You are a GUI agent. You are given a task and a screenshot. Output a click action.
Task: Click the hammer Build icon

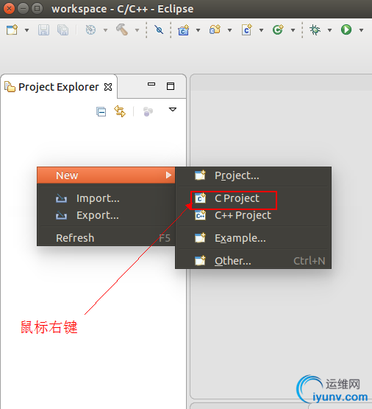[x=122, y=29]
